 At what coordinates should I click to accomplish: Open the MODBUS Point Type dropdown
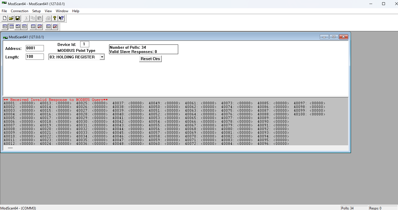tap(102, 57)
